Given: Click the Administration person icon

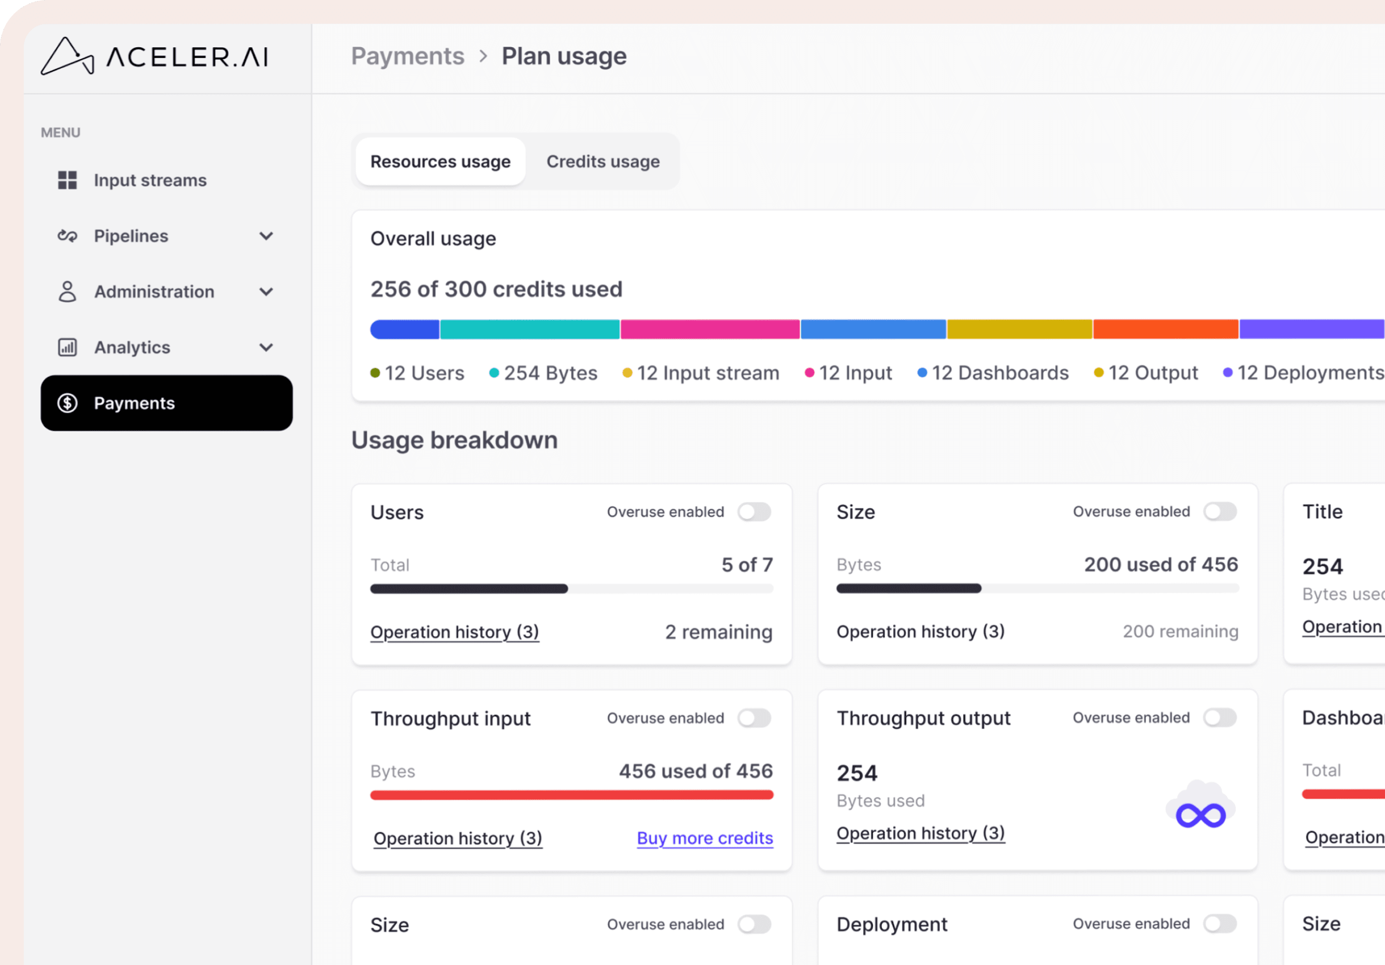Looking at the screenshot, I should click(x=67, y=291).
